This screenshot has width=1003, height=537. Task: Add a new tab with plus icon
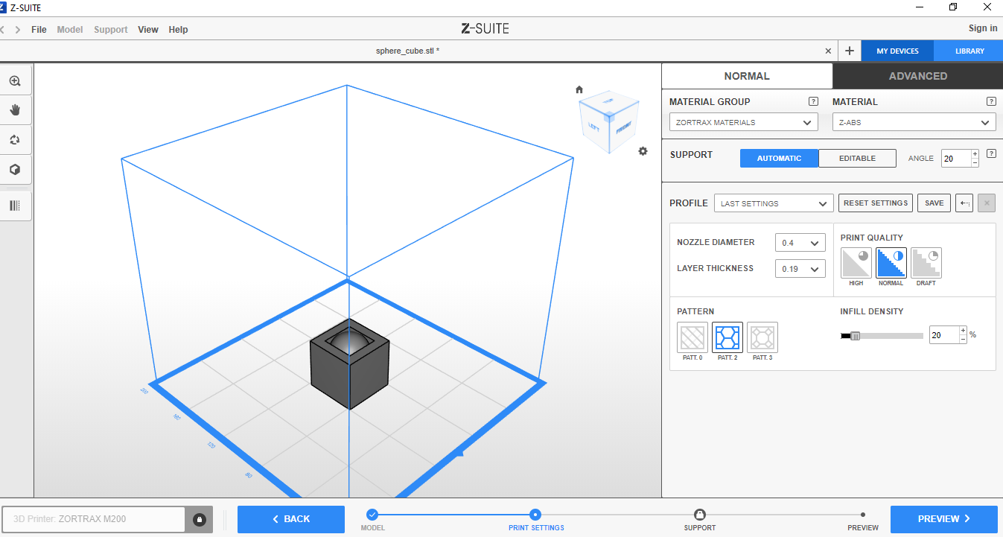point(850,51)
